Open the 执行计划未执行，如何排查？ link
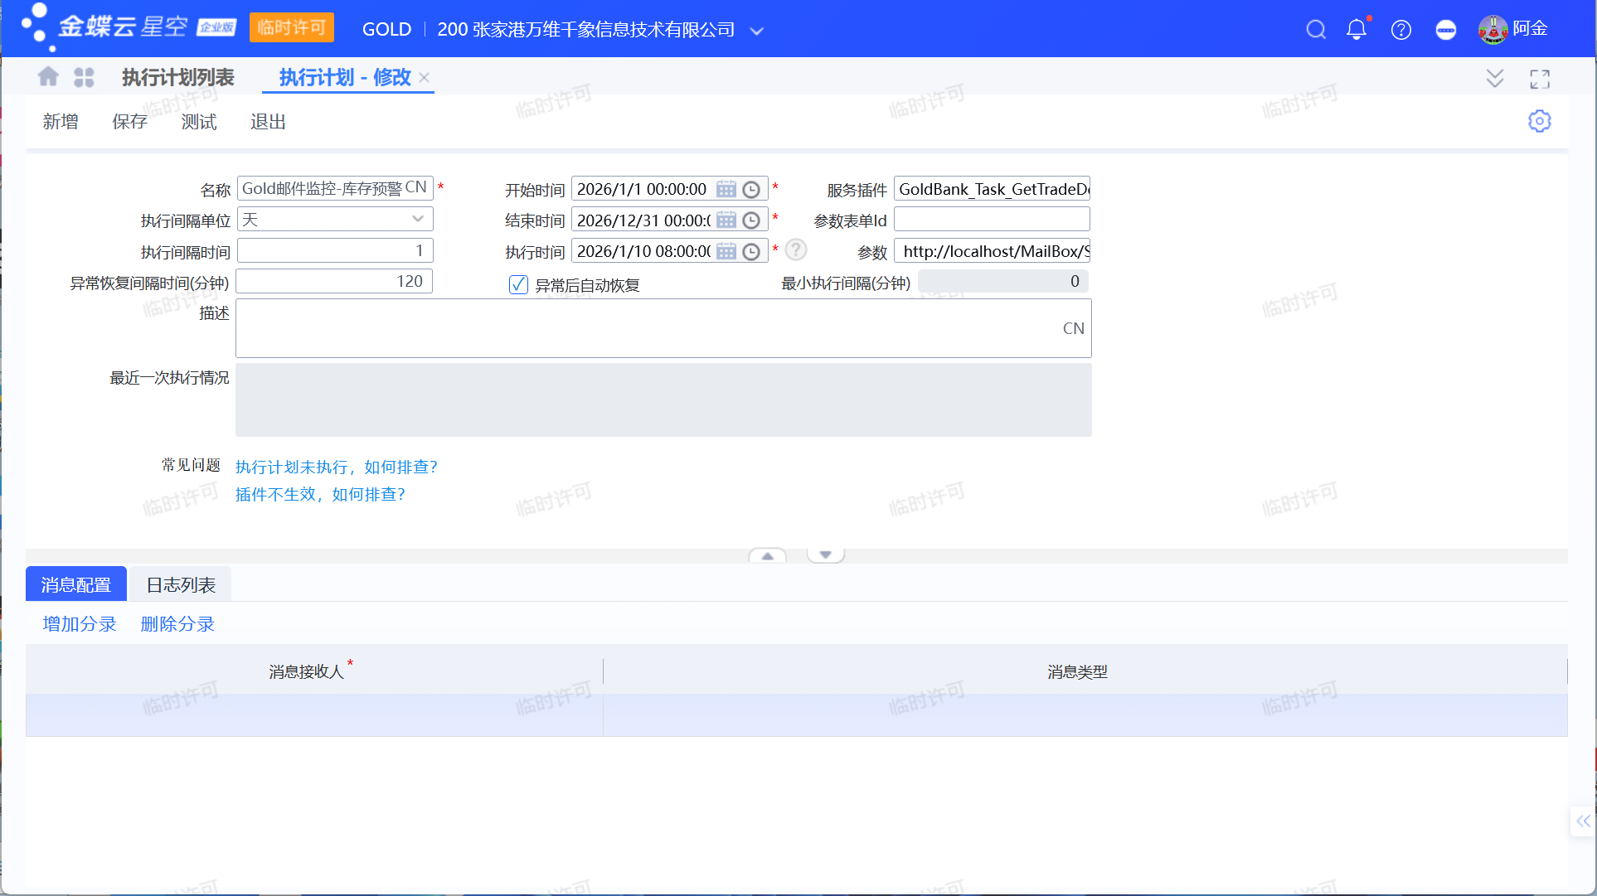Viewport: 1597px width, 896px height. point(336,467)
